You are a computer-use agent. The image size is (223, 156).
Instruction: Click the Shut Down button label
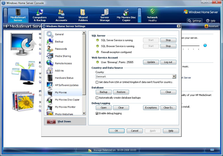(64, 121)
